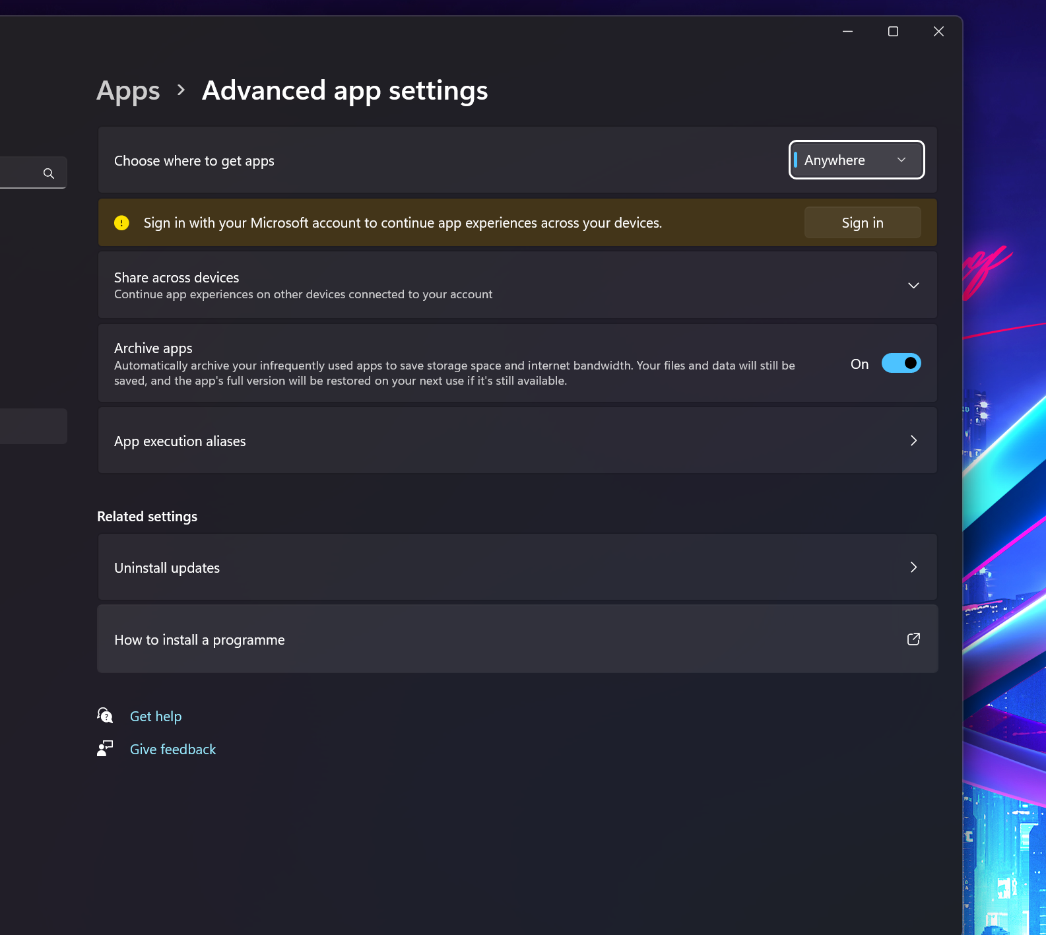Viewport: 1046px width, 935px height.
Task: Click the yellow warning icon in banner
Action: [121, 222]
